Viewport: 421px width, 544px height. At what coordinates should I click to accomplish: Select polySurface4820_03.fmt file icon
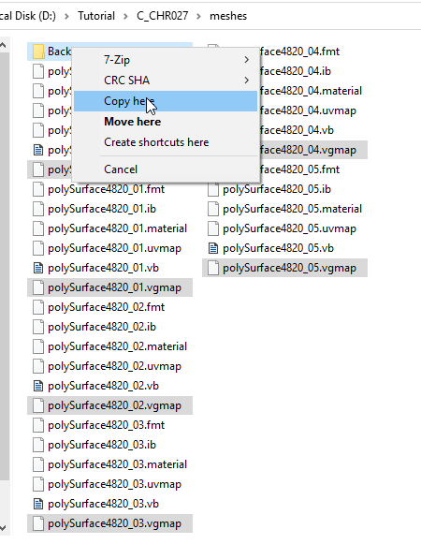pos(38,425)
